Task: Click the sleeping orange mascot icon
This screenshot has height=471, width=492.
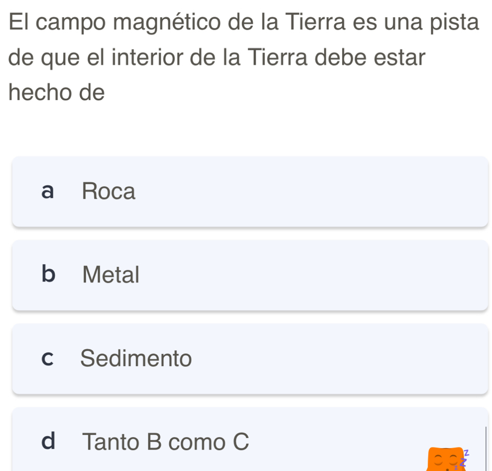Action: tap(446, 460)
